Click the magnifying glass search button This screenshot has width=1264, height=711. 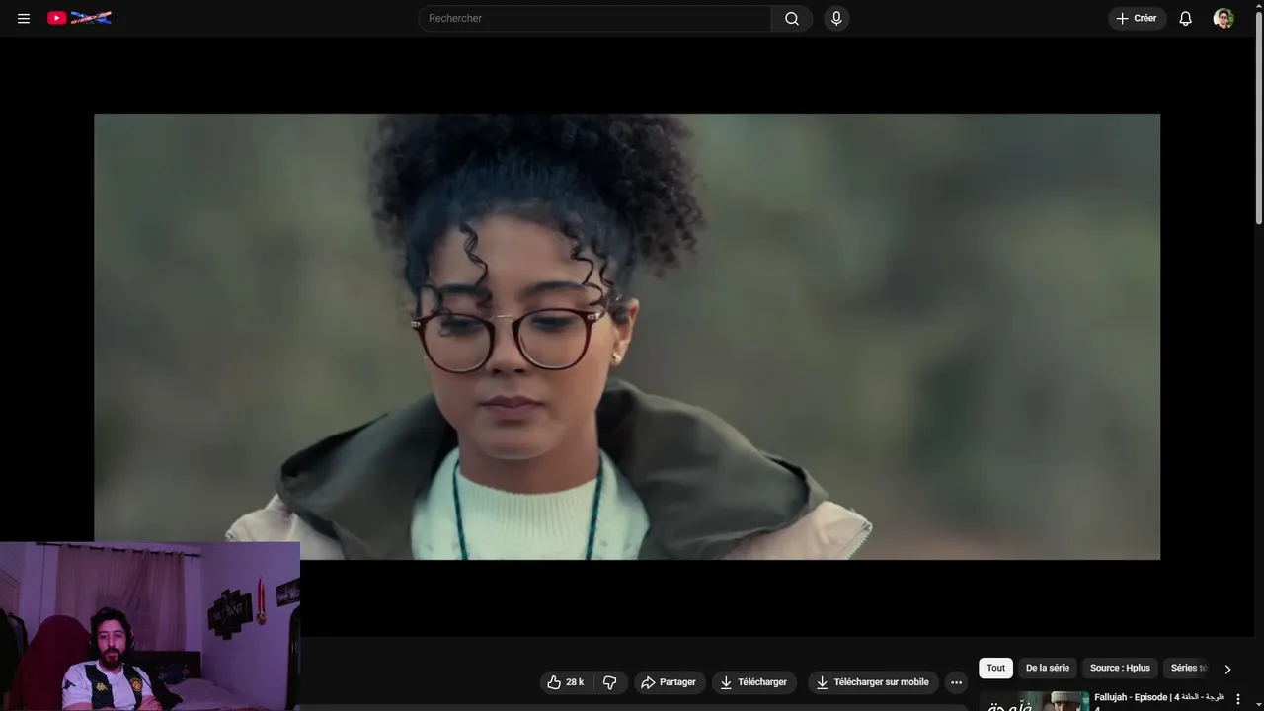pyautogui.click(x=792, y=18)
